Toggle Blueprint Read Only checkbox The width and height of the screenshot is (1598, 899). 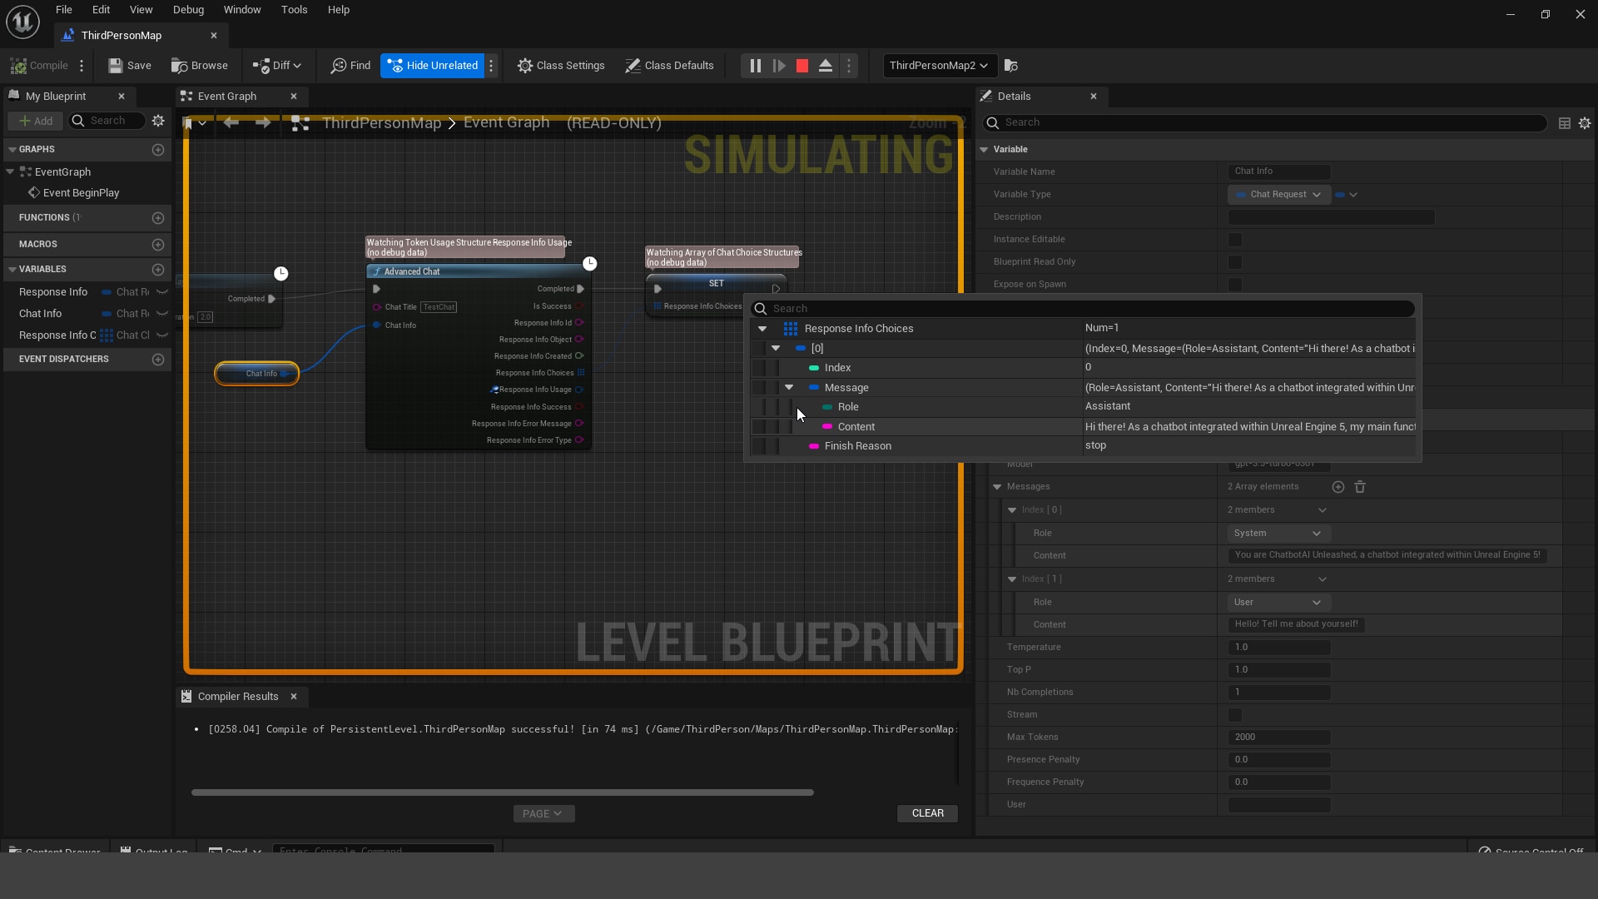pyautogui.click(x=1235, y=262)
